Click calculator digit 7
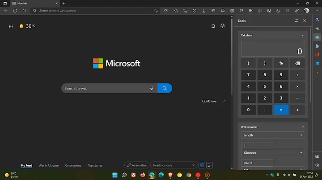Screen dimensions: 322x180 [x=248, y=75]
